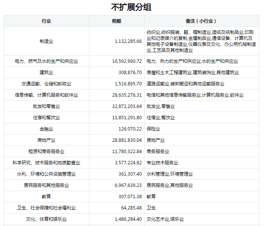Open the 建筑业 industry row link
Viewport: 264px width, 226px height.
pyautogui.click(x=46, y=73)
